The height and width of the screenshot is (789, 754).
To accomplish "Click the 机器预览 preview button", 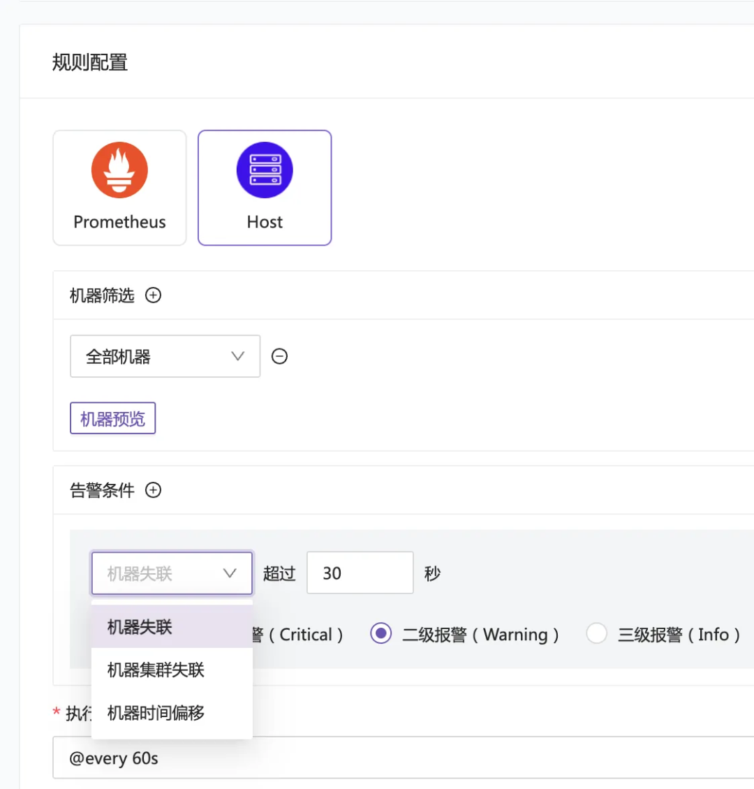I will point(112,418).
